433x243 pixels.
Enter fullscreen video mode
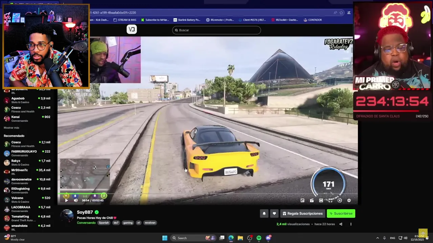[331, 200]
